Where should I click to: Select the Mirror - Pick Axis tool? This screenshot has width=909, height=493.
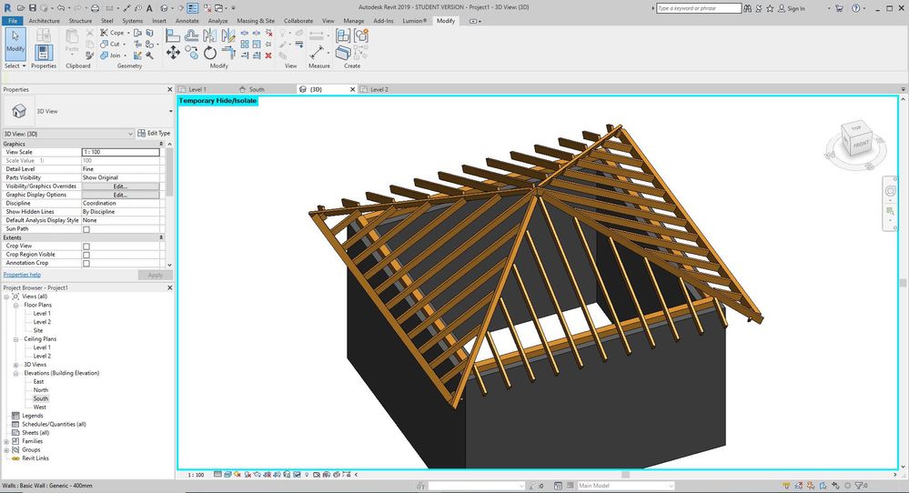pos(210,35)
